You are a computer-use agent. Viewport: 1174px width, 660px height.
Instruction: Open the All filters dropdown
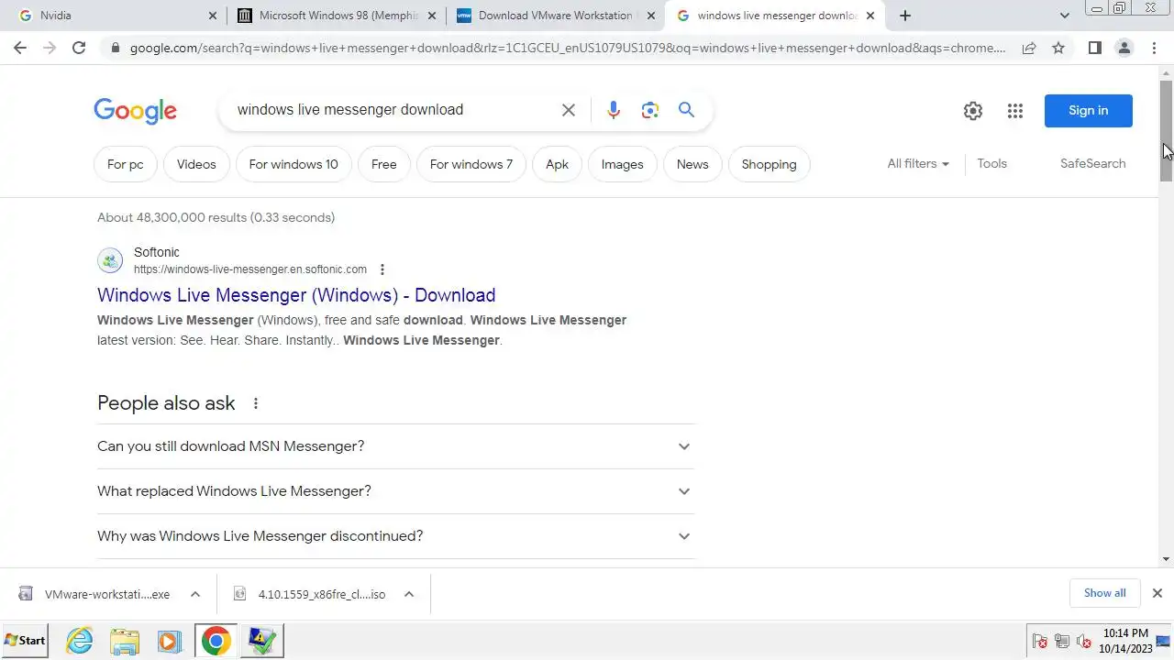coord(918,163)
